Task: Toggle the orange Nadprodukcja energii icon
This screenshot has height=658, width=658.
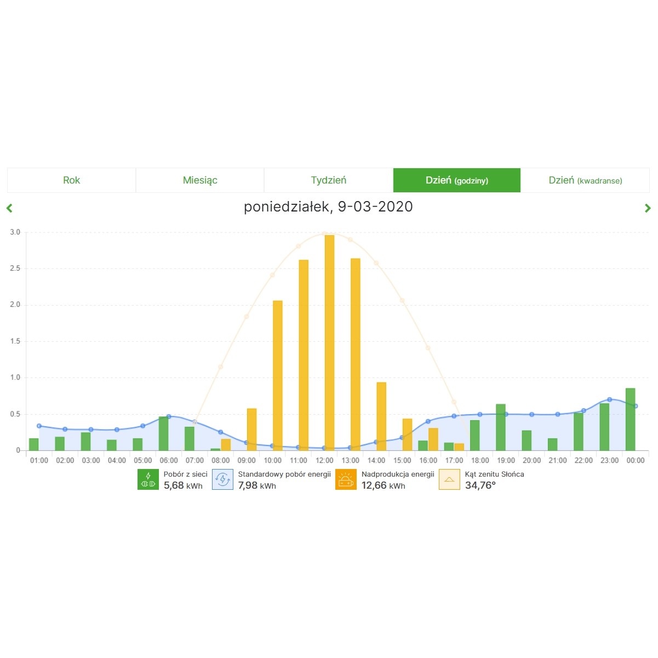Action: [x=346, y=479]
